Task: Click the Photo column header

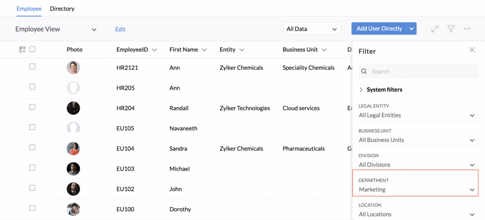Action: point(74,49)
